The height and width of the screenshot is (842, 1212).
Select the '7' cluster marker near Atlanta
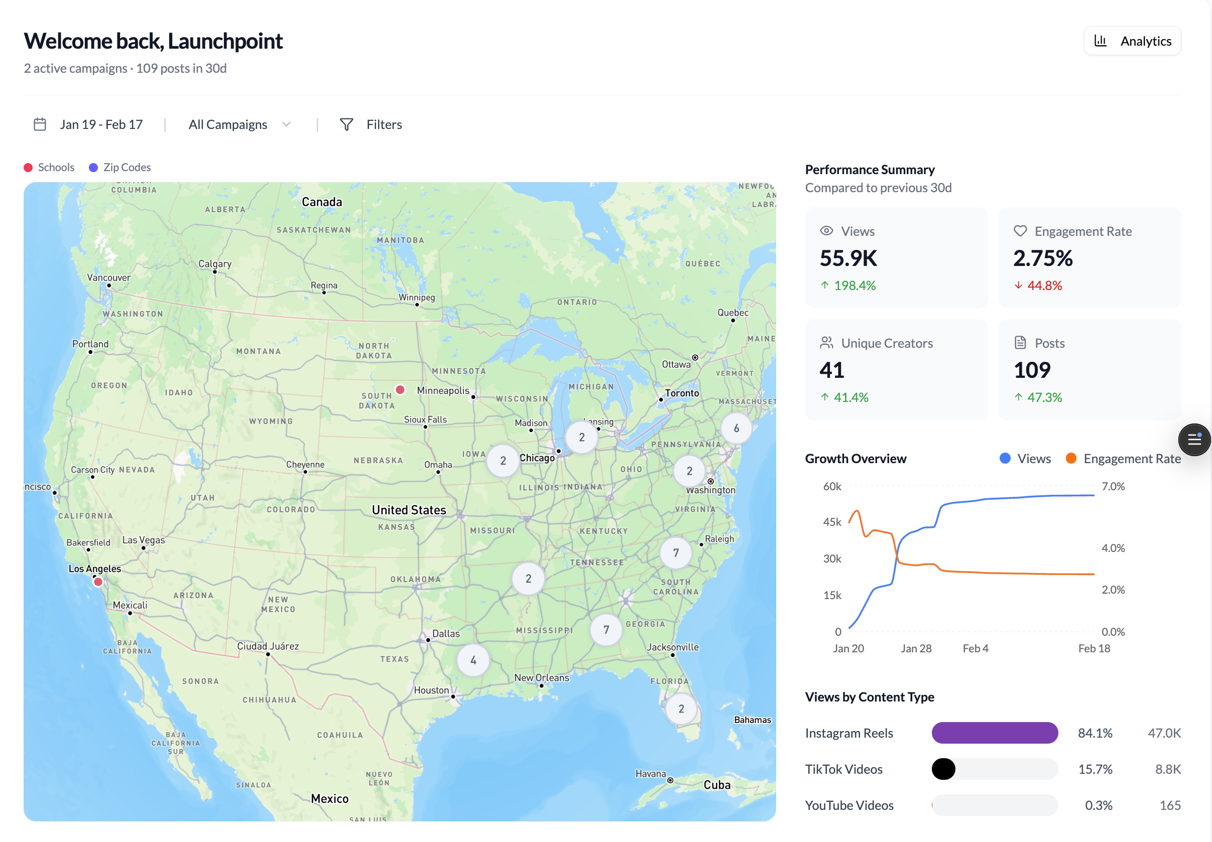click(606, 629)
